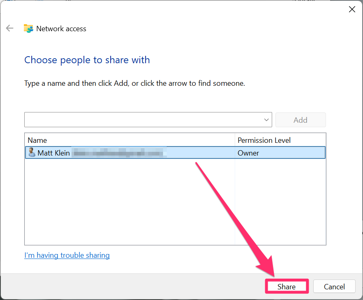Click the "Type a name" instruction text
Image resolution: width=363 pixels, height=300 pixels.
134,83
